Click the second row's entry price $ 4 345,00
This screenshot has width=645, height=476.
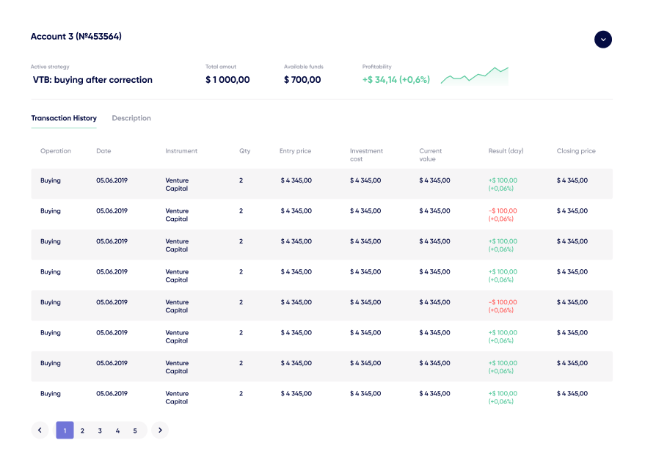[x=296, y=211]
